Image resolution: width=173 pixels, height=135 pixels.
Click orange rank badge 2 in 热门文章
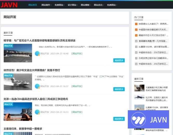pos(136,30)
